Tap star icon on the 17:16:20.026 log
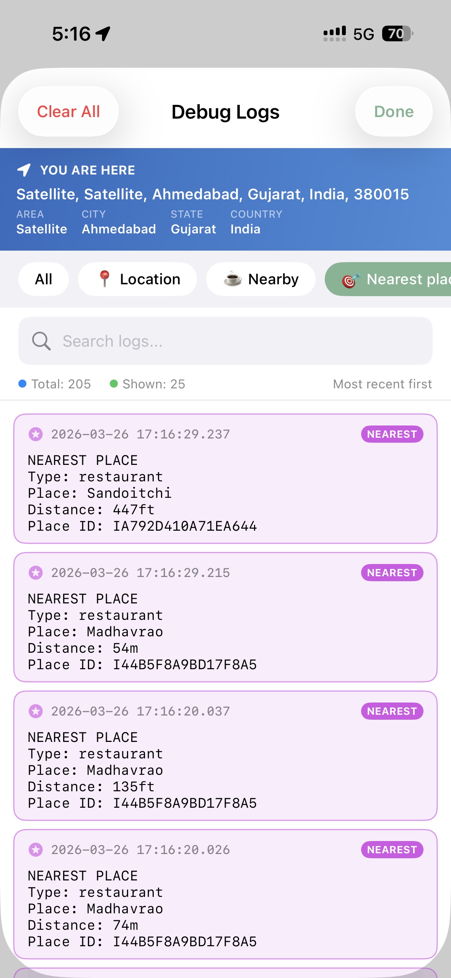The image size is (451, 978). (x=36, y=850)
